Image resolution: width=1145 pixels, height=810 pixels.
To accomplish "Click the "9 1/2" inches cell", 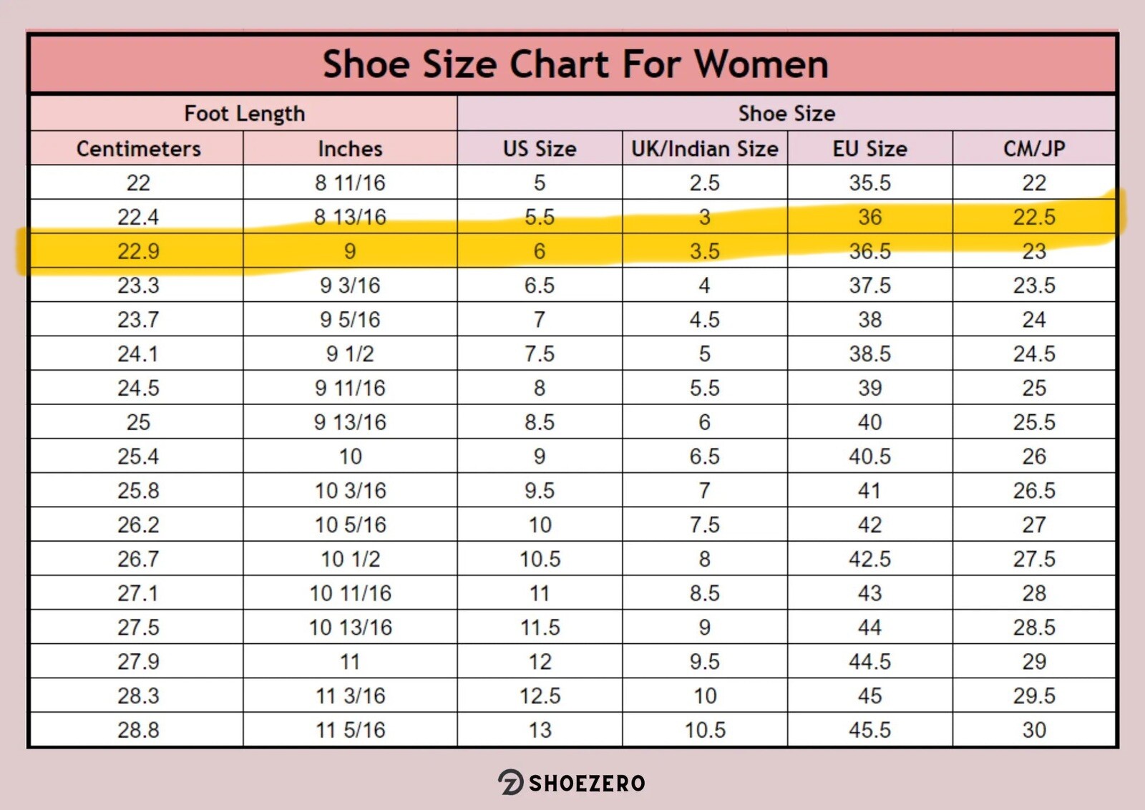I will [x=350, y=353].
